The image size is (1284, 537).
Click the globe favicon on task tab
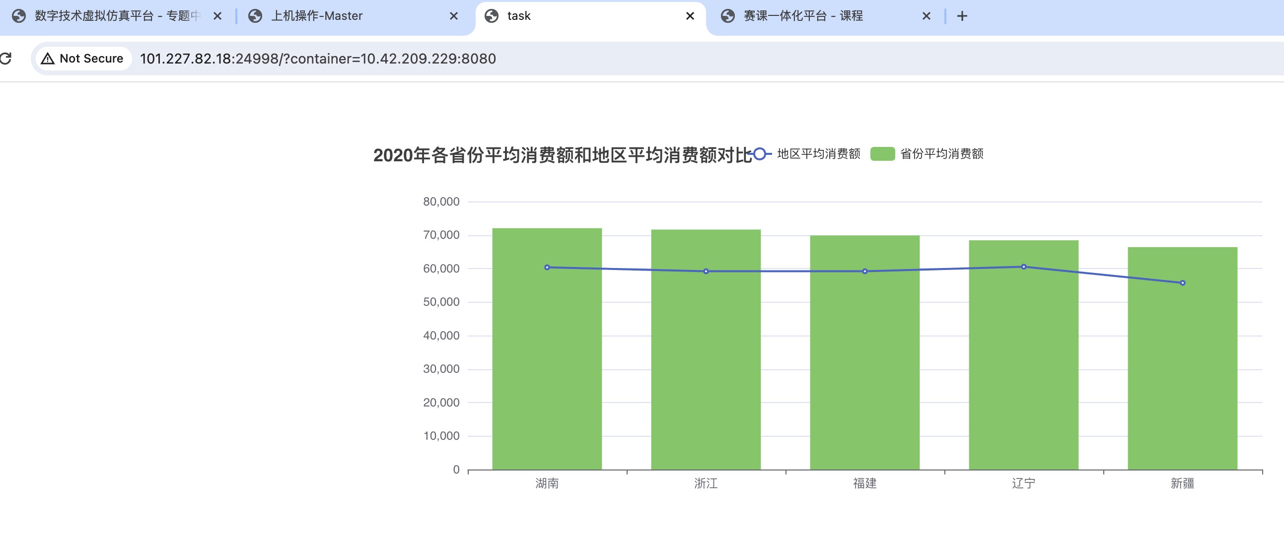492,16
